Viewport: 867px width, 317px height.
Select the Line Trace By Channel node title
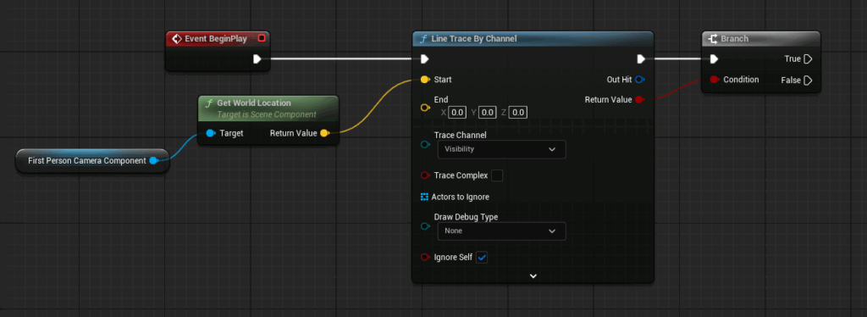[475, 39]
